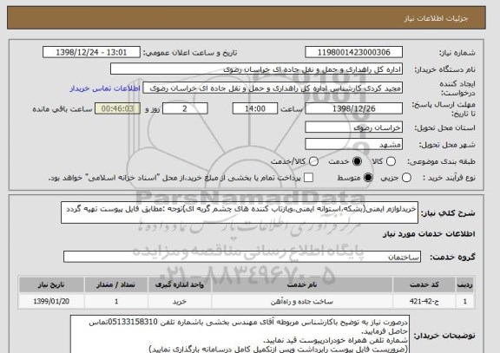Click the توضیحات خریدار notes box
The height and width of the screenshot is (353, 500).
(240, 334)
